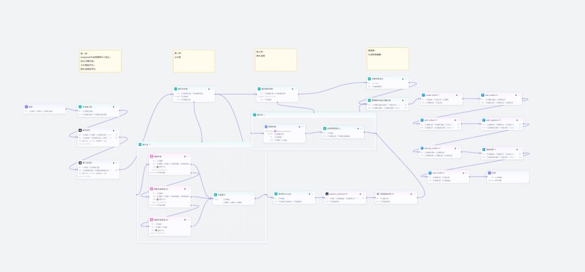Viewport: 585px width, 272px height.
Task: Run the add_audios node with its play button
Action: point(515,95)
